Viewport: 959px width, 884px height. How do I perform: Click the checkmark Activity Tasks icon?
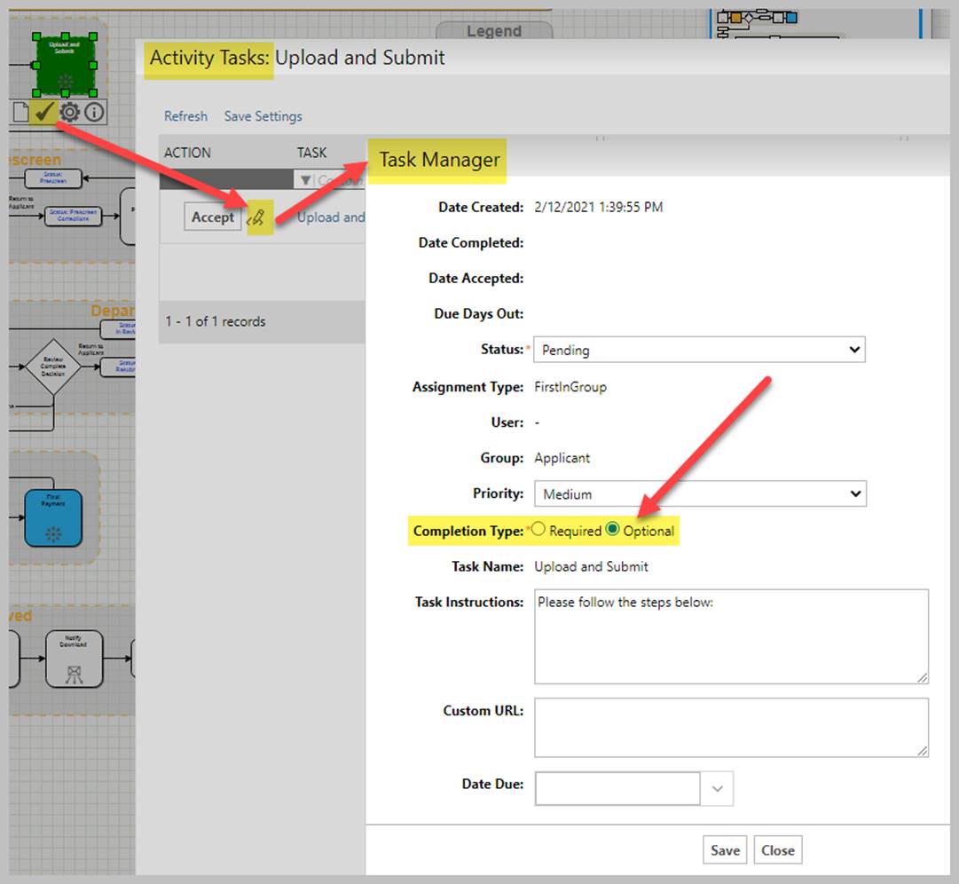[x=43, y=112]
